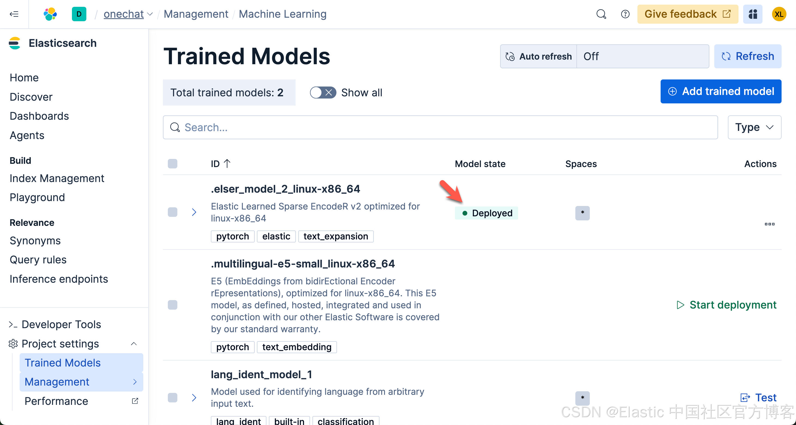Click the Management breadcrumb link
Viewport: 796px width, 425px height.
point(196,14)
